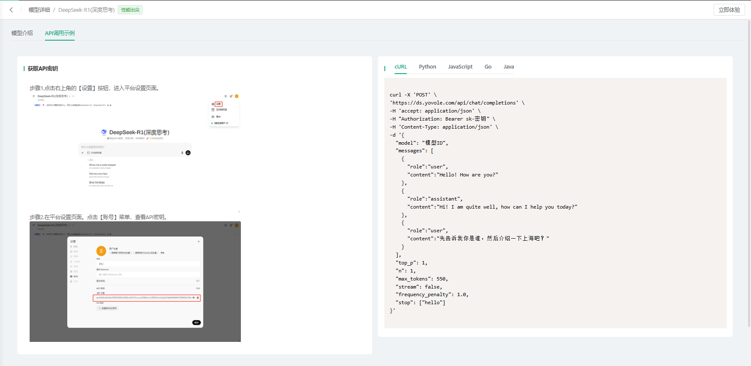751x366 pixels.
Task: Click the "frequency_penalty": 1.0 line
Action: 432,294
